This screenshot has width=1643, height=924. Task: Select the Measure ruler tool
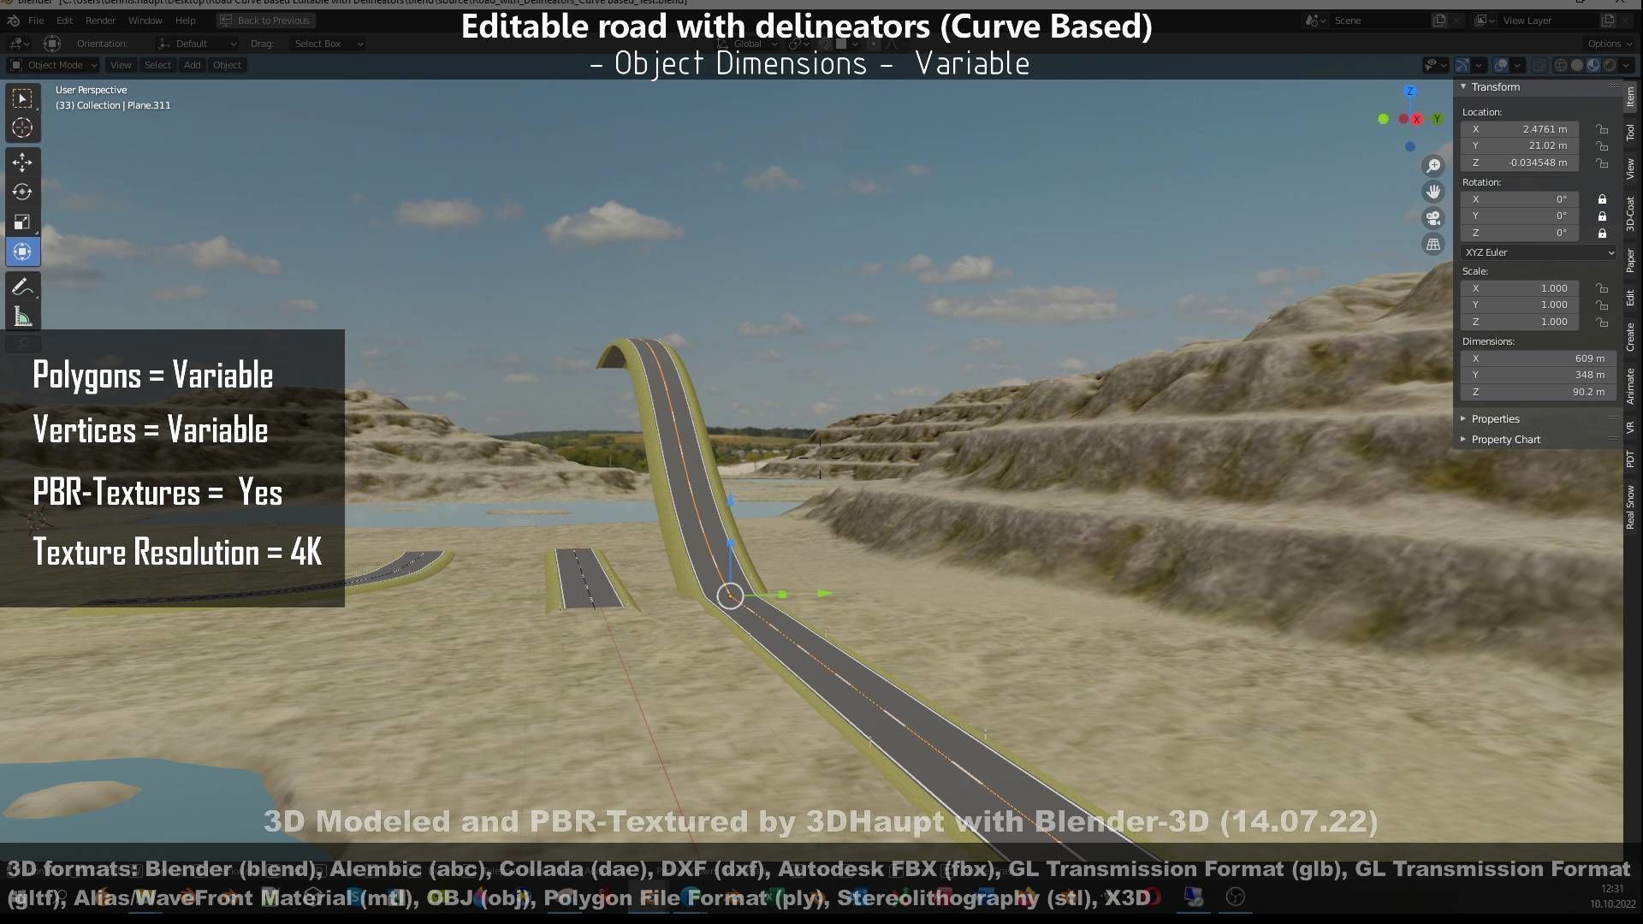click(22, 317)
